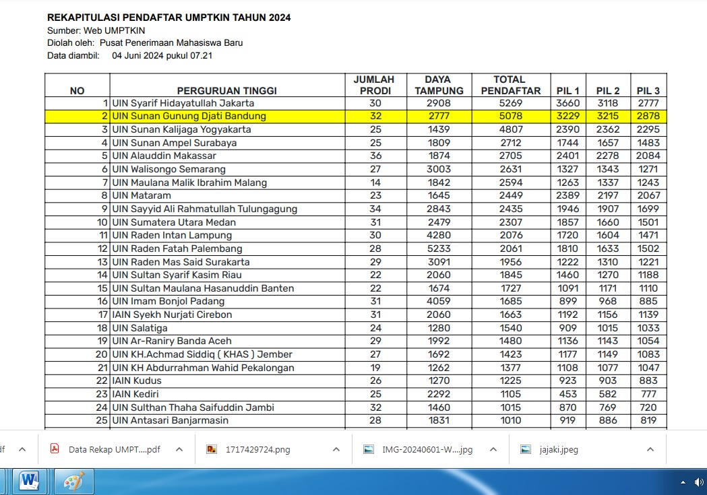Click the PDF file icon in downloads bar
707x495 pixels.
coord(55,449)
